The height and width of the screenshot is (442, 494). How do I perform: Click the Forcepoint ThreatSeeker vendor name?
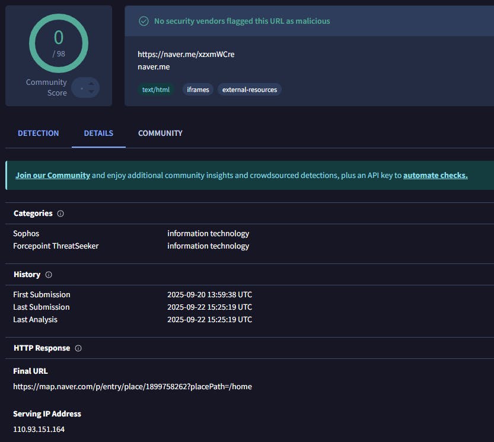point(56,246)
